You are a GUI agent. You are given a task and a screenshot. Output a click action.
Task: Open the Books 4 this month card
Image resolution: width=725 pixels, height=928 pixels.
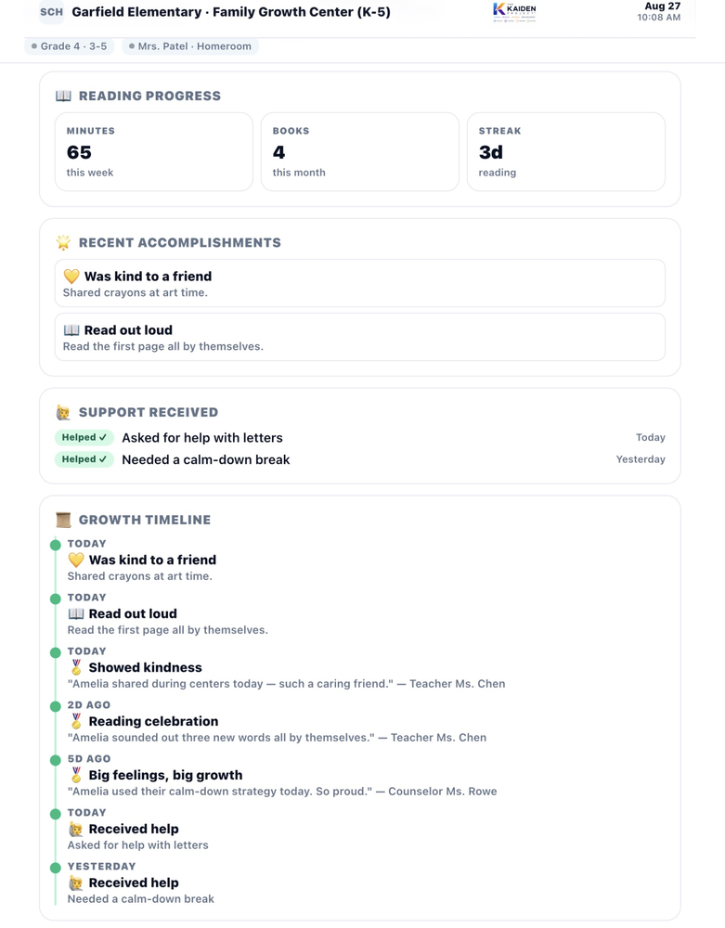click(x=360, y=152)
